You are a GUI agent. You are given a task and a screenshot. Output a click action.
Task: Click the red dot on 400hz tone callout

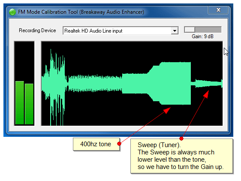pyautogui.click(x=119, y=144)
